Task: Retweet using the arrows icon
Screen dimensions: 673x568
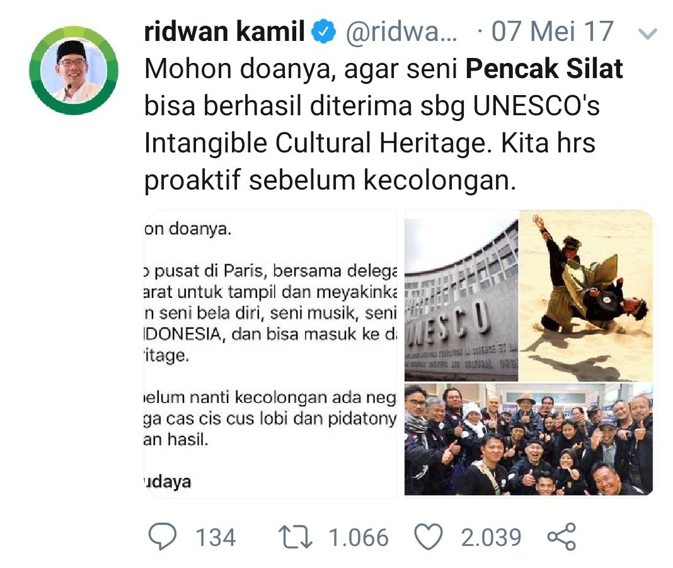Action: (296, 537)
